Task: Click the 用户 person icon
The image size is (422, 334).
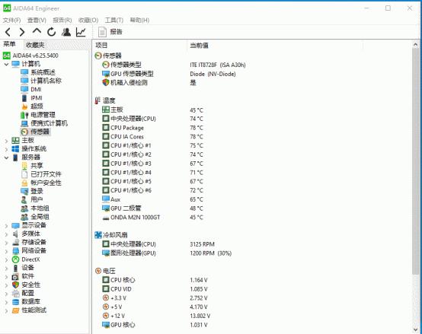Action: point(24,200)
